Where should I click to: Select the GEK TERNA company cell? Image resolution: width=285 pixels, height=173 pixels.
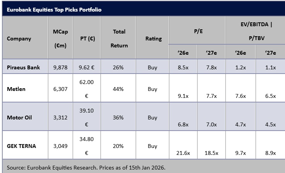coord(22,146)
